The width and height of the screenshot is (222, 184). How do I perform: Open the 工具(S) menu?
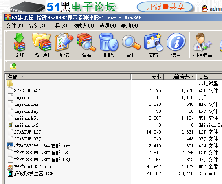59,26
